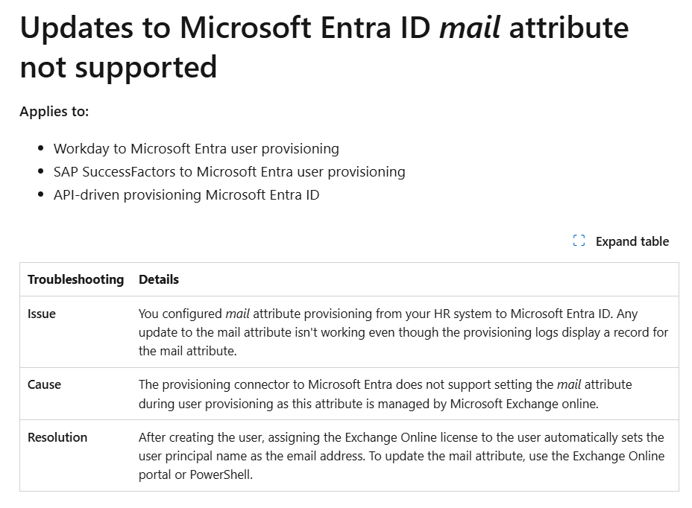This screenshot has width=692, height=508.
Task: Select the Workday provisioning bullet item
Action: (x=195, y=148)
